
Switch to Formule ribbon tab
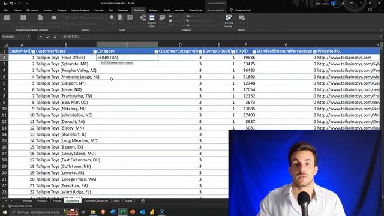(x=98, y=10)
